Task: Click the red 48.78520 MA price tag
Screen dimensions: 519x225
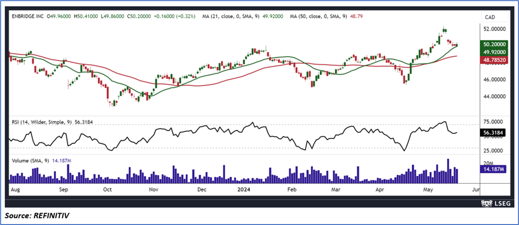Action: (x=494, y=60)
